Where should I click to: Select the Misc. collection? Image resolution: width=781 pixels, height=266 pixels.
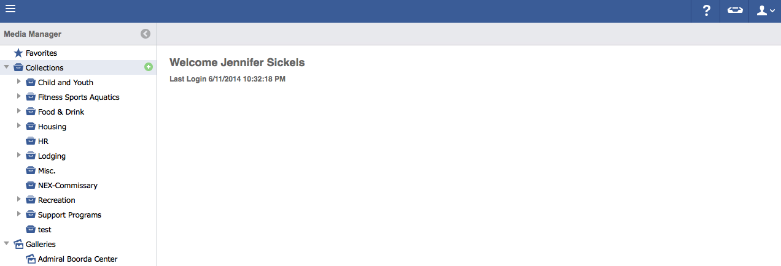pos(47,171)
